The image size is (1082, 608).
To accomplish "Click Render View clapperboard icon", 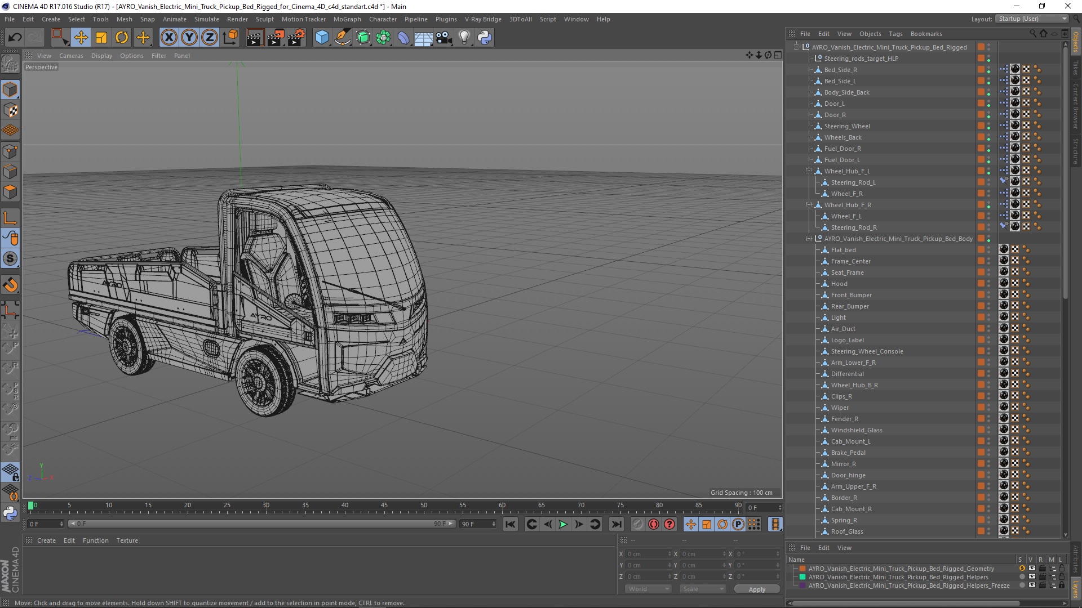I will (x=255, y=38).
